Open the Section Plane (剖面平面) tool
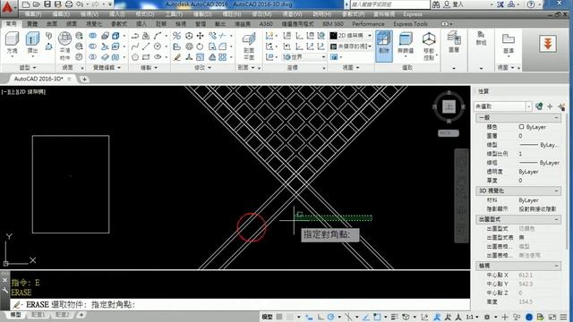 pyautogui.click(x=249, y=46)
